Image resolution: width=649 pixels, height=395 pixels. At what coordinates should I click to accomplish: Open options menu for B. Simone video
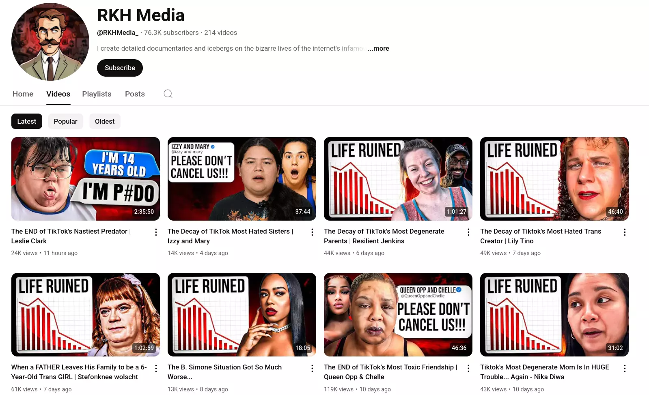[x=312, y=368]
